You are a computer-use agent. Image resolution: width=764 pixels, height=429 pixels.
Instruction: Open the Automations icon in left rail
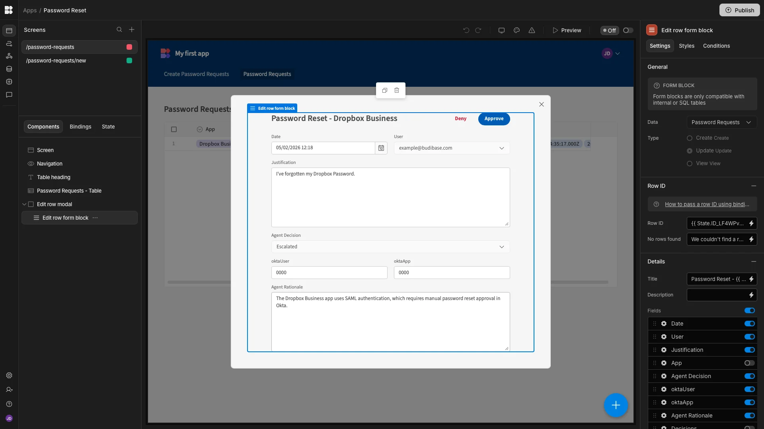9,43
